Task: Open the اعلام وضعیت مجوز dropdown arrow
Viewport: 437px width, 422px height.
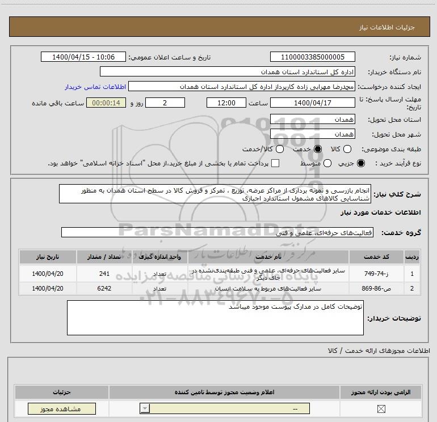Action: 145,408
